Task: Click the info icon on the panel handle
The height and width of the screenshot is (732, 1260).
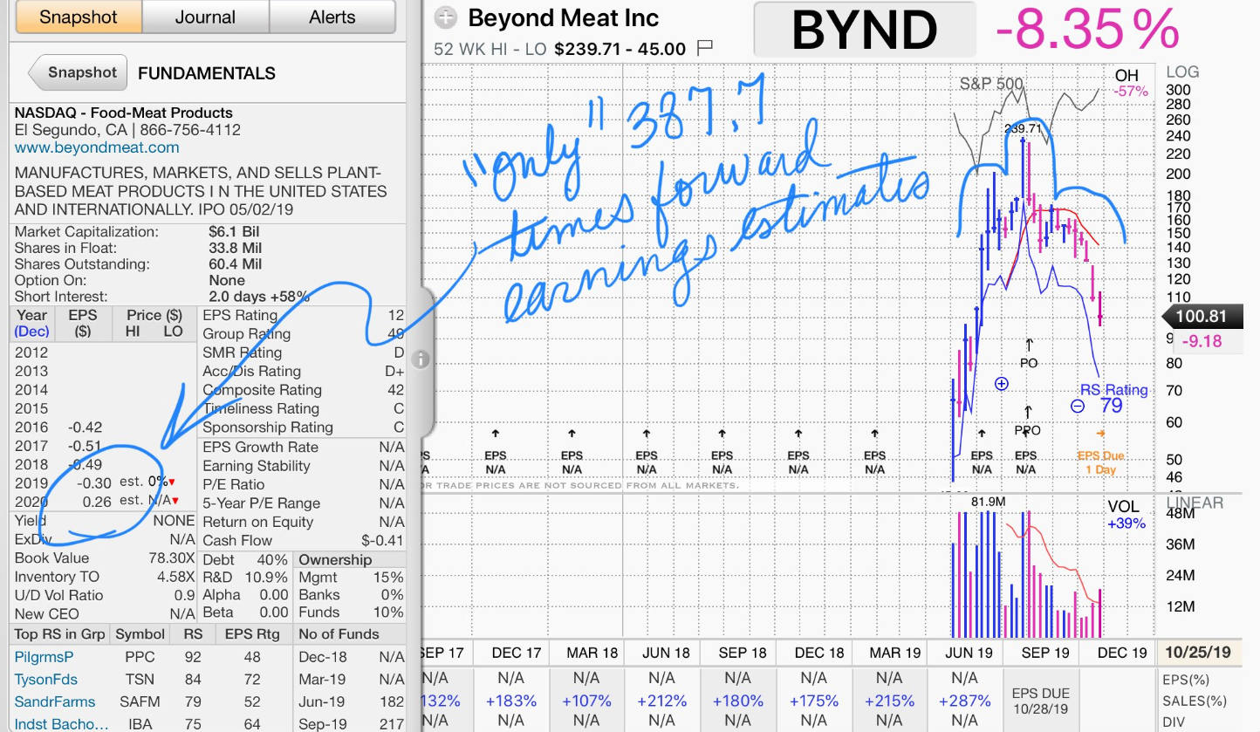Action: (x=420, y=359)
